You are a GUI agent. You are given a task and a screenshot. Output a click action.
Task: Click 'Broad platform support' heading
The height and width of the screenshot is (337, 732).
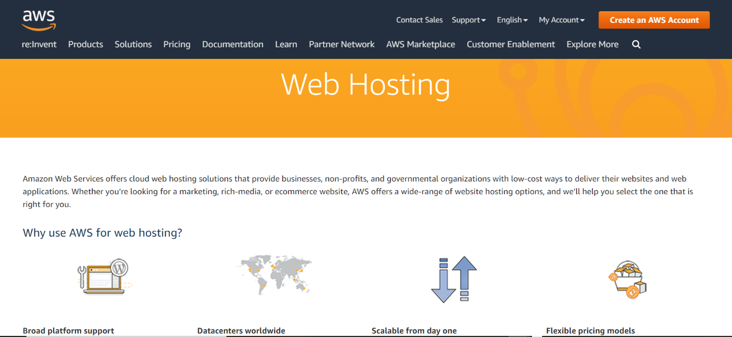68,331
